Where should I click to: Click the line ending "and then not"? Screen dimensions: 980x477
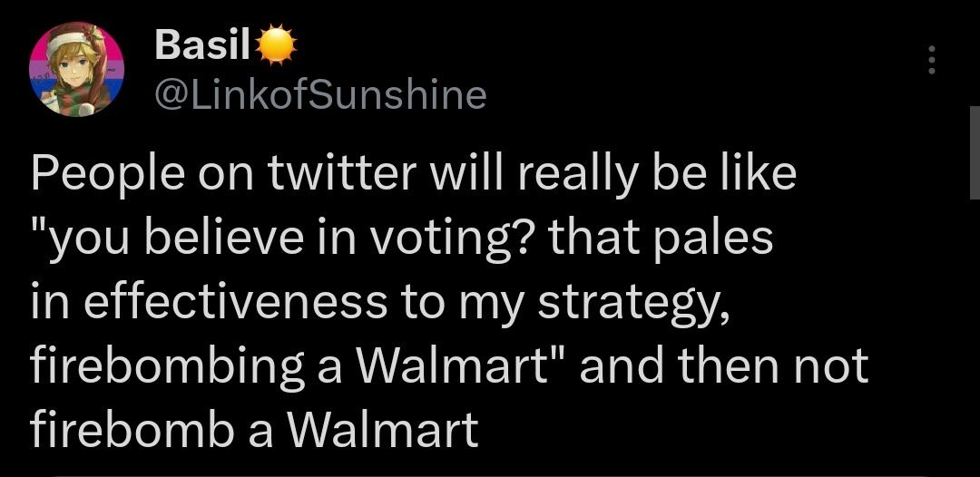click(x=449, y=366)
